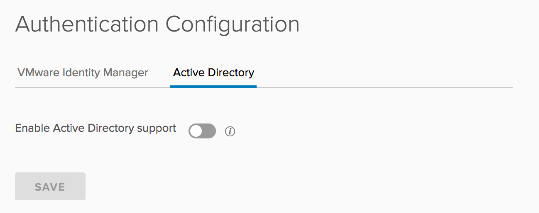This screenshot has width=539, height=213.
Task: Switch to VMware Identity Manager tab
Action: pyautogui.click(x=83, y=73)
